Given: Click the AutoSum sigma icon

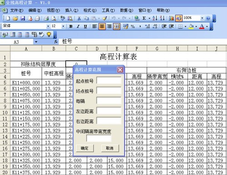Looking at the screenshot, I should pyautogui.click(x=144, y=18).
